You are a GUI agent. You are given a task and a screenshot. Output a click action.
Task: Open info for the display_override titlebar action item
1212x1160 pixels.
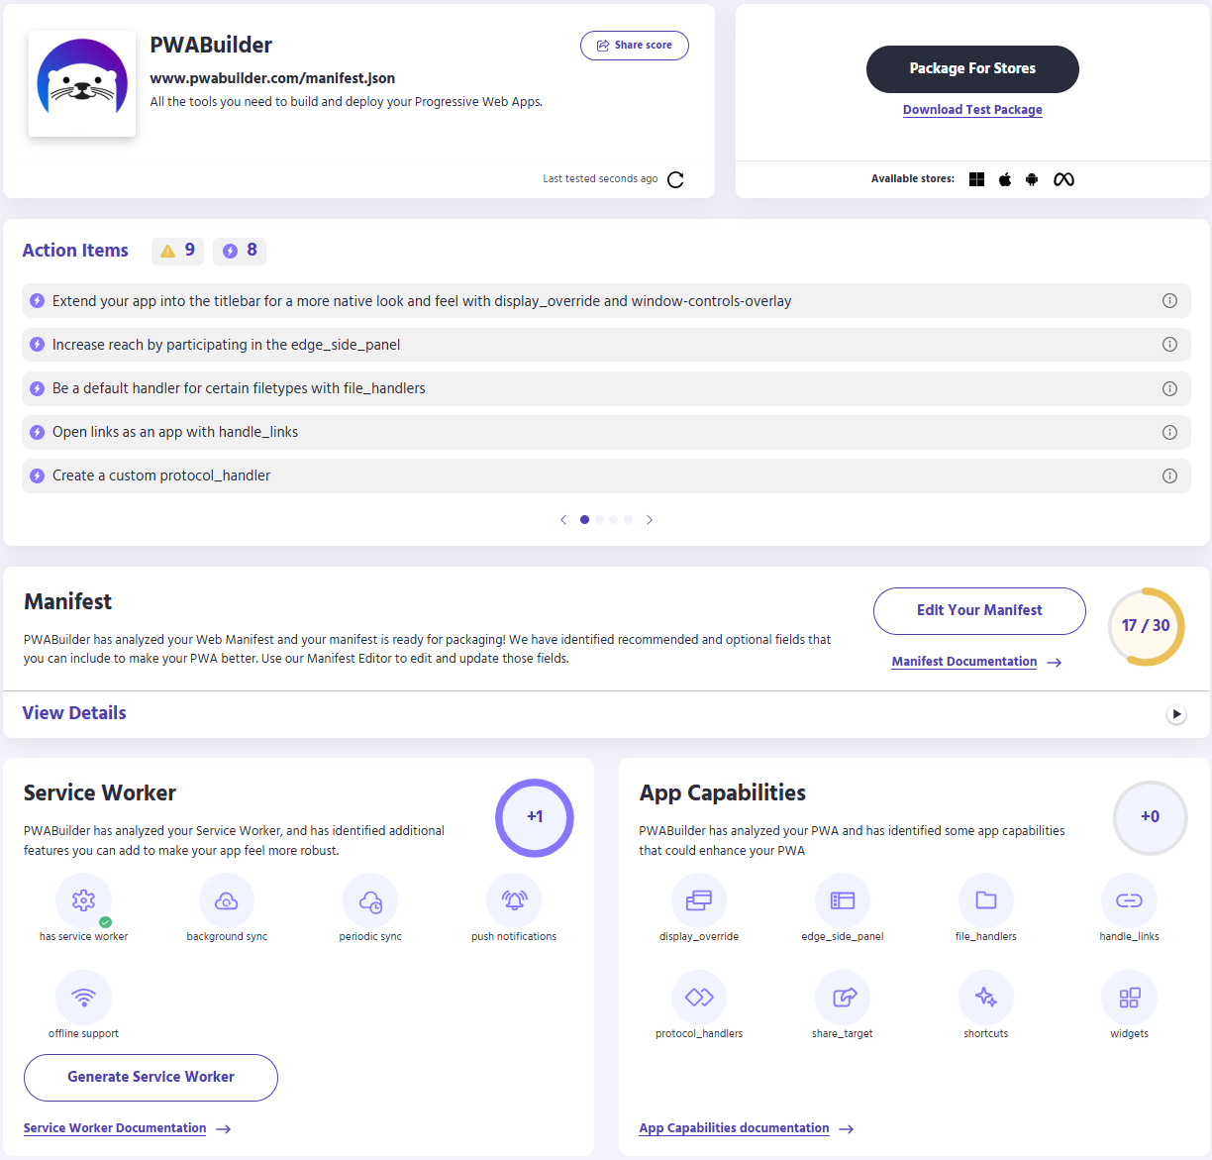1169,301
